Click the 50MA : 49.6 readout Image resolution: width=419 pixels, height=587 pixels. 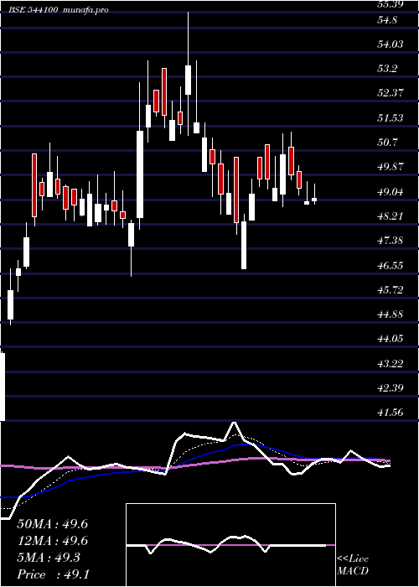52,524
